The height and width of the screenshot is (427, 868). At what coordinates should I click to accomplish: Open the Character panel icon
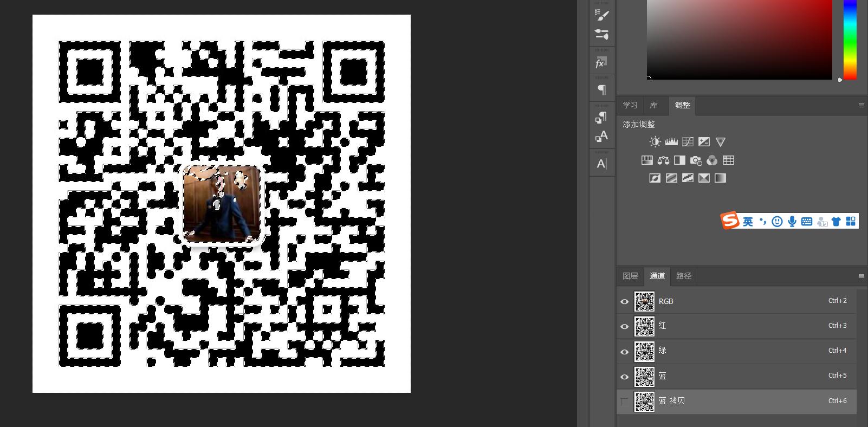point(601,164)
